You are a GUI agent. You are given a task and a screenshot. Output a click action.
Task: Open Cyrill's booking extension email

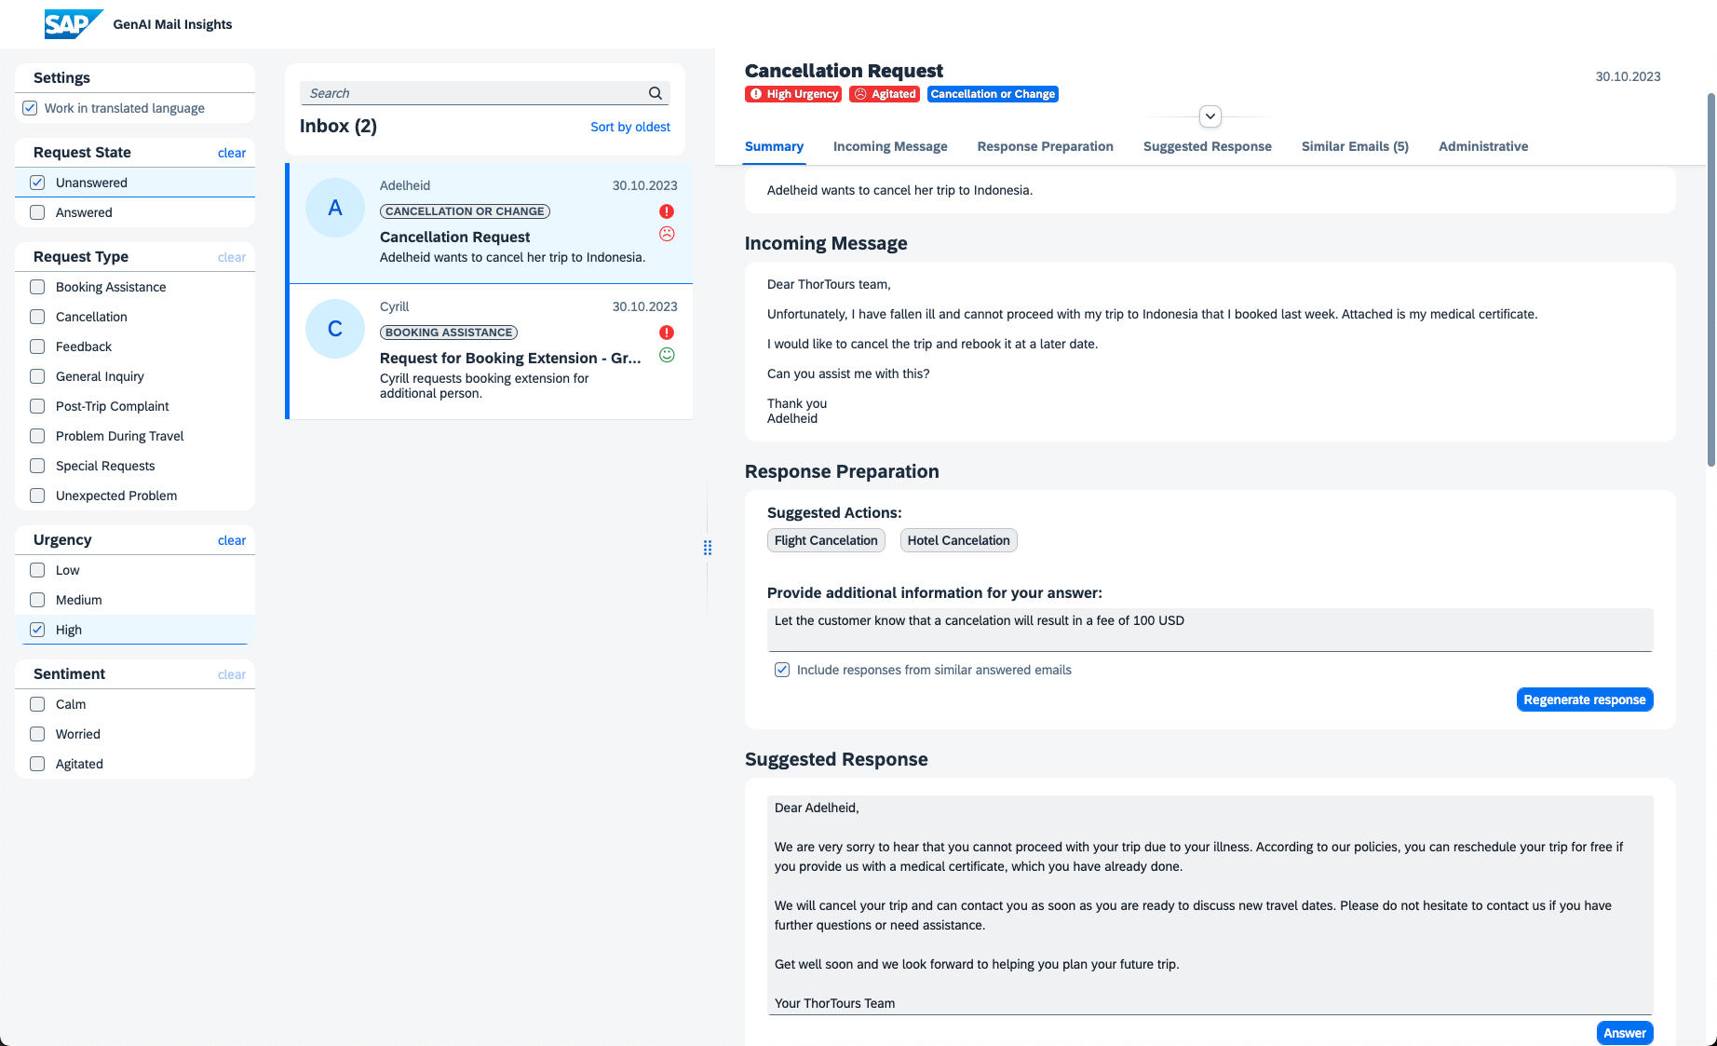(491, 352)
